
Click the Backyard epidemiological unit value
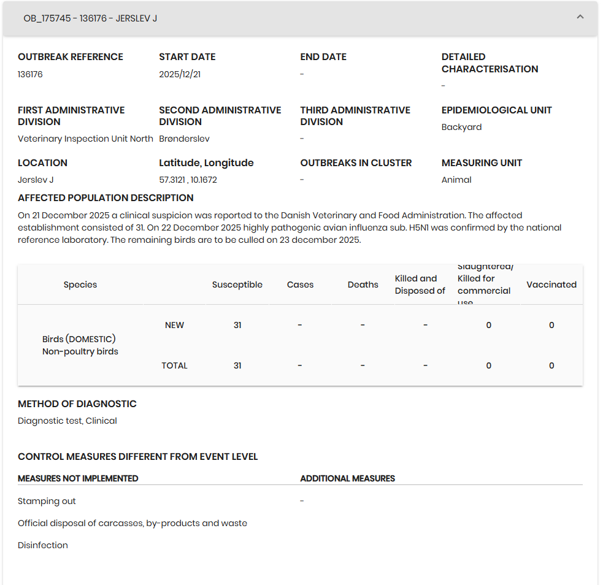click(x=461, y=127)
